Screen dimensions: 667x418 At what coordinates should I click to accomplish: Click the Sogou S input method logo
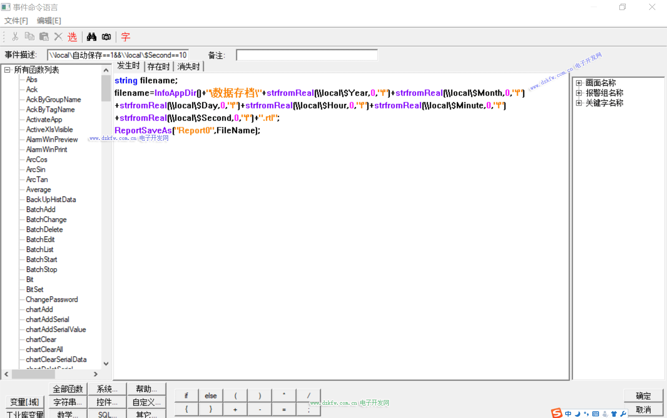(557, 413)
